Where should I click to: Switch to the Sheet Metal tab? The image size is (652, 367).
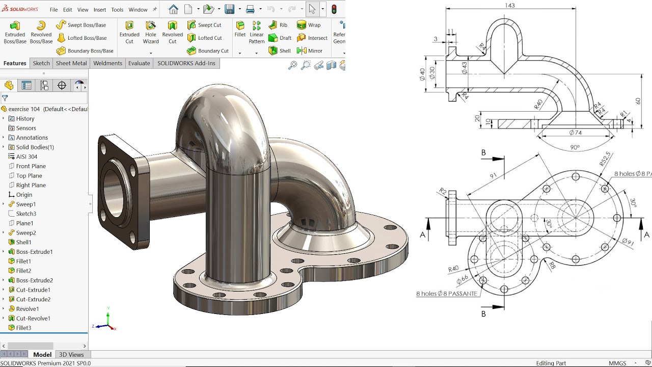tap(71, 63)
